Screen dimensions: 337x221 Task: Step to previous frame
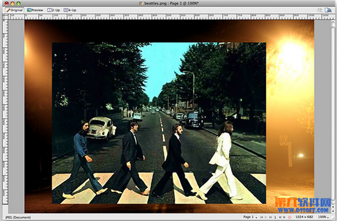click(x=280, y=217)
